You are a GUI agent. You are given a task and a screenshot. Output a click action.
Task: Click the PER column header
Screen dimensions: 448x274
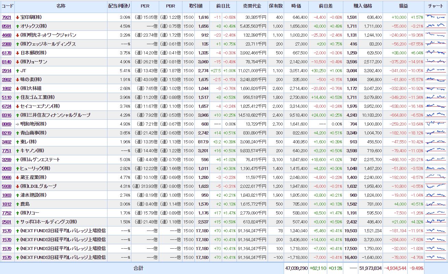145,6
